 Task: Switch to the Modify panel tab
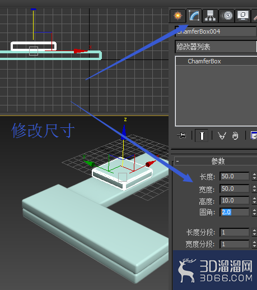(194, 16)
